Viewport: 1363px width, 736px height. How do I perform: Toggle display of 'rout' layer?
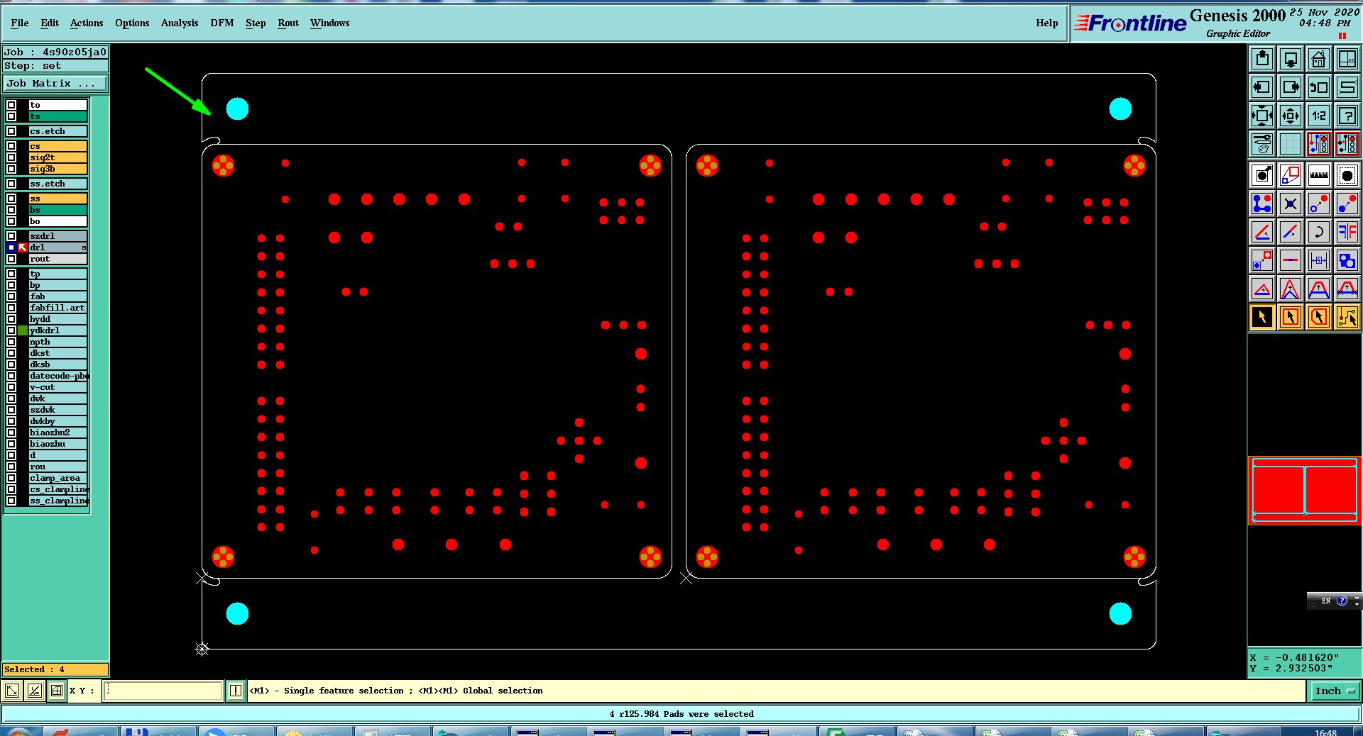coord(11,259)
